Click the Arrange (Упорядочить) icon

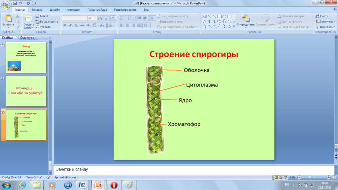(245, 19)
